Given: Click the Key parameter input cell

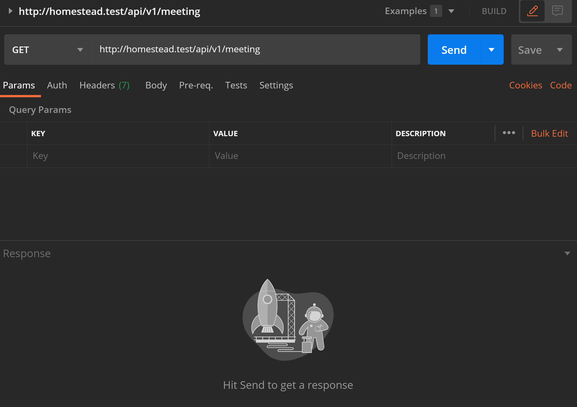Looking at the screenshot, I should point(118,156).
